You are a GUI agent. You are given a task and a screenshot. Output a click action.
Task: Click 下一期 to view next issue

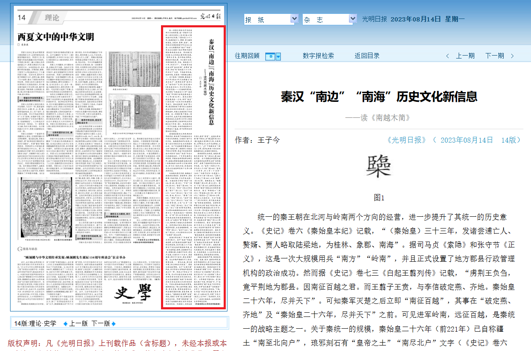(x=494, y=56)
